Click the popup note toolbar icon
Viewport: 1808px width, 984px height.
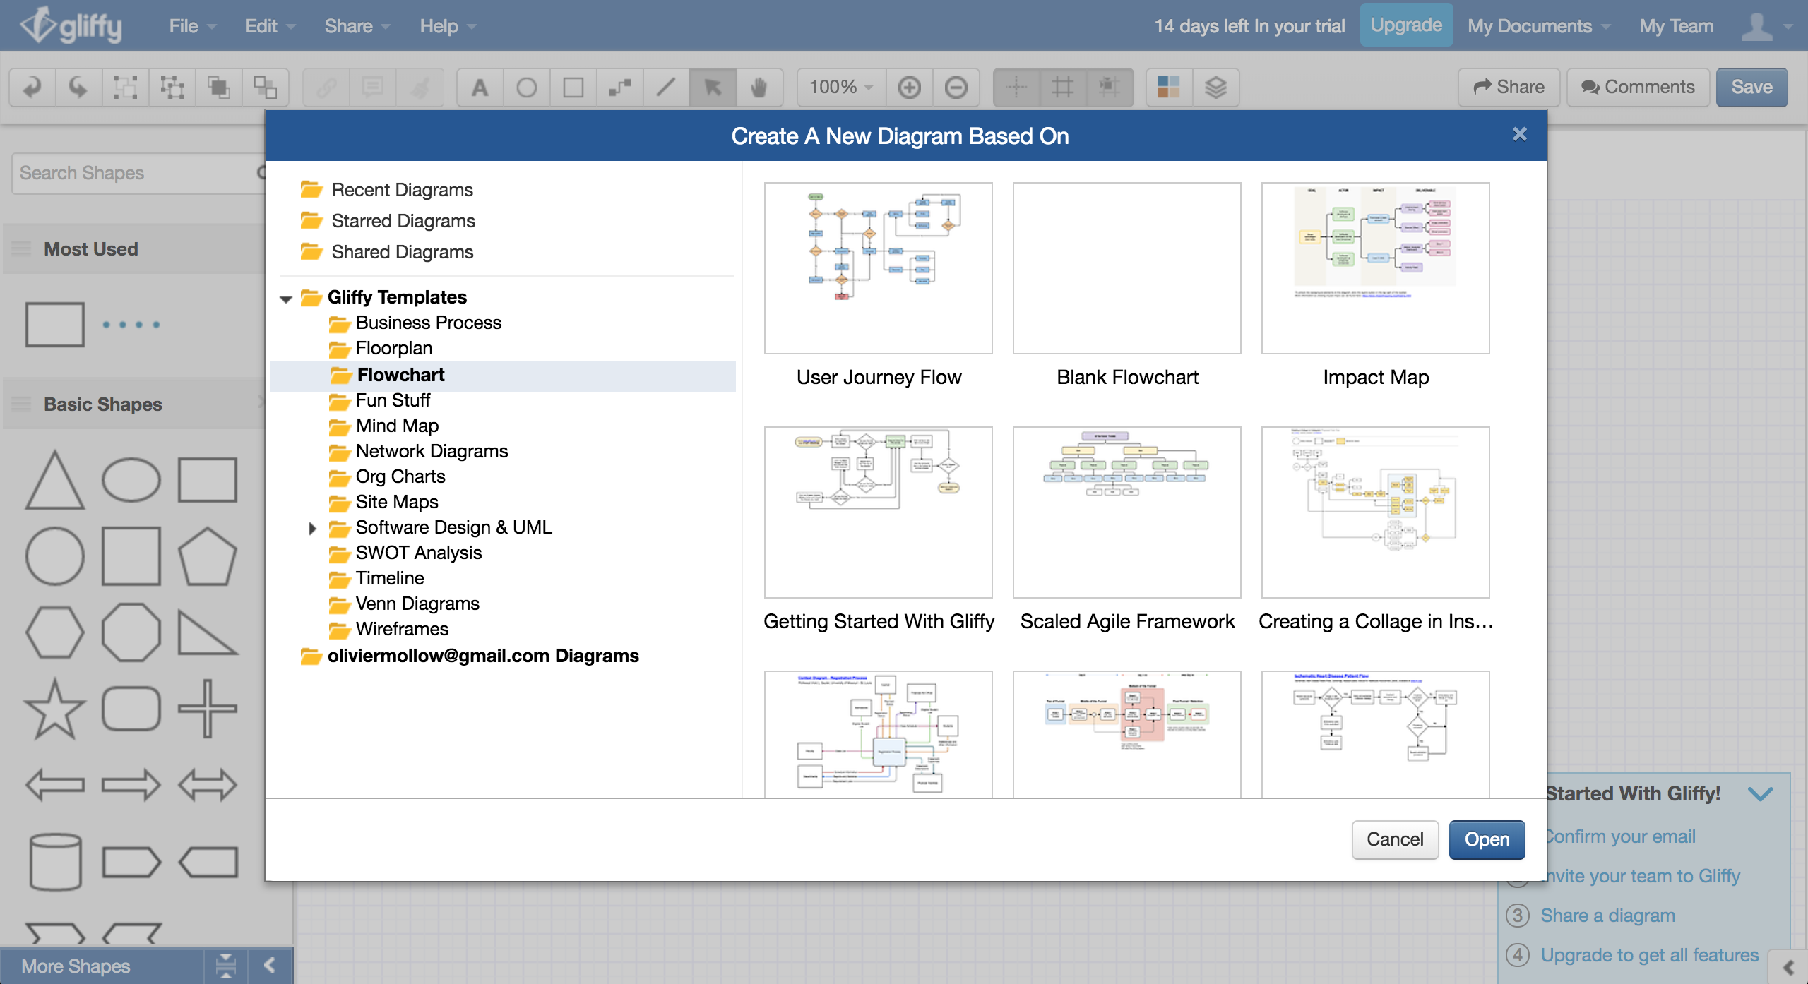(373, 88)
